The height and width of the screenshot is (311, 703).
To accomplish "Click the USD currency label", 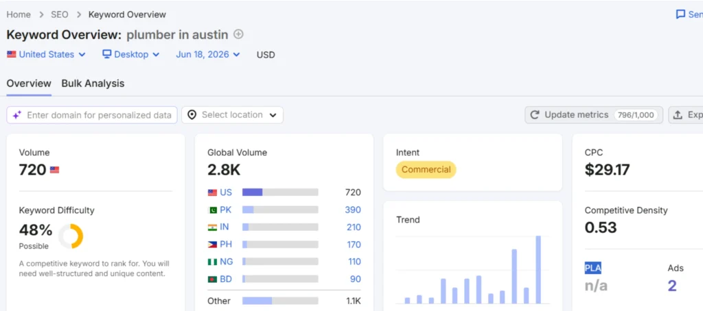I will (266, 55).
